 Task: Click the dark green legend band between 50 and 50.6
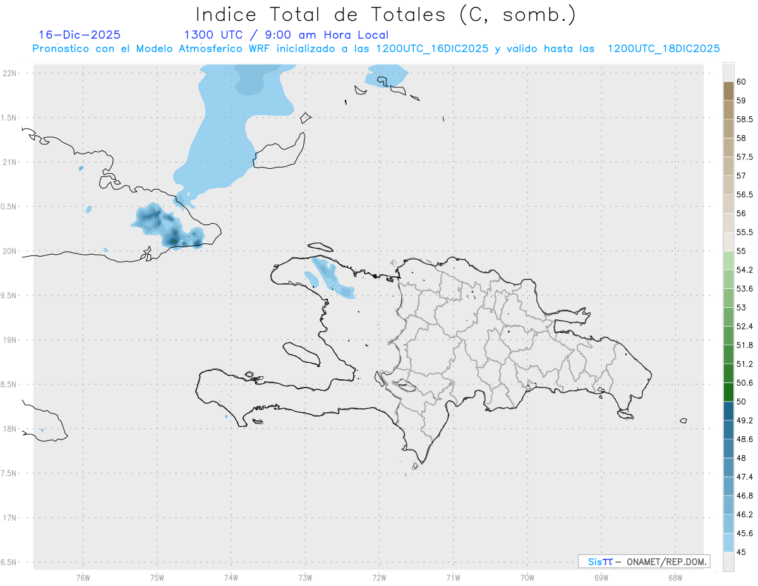[x=728, y=392]
